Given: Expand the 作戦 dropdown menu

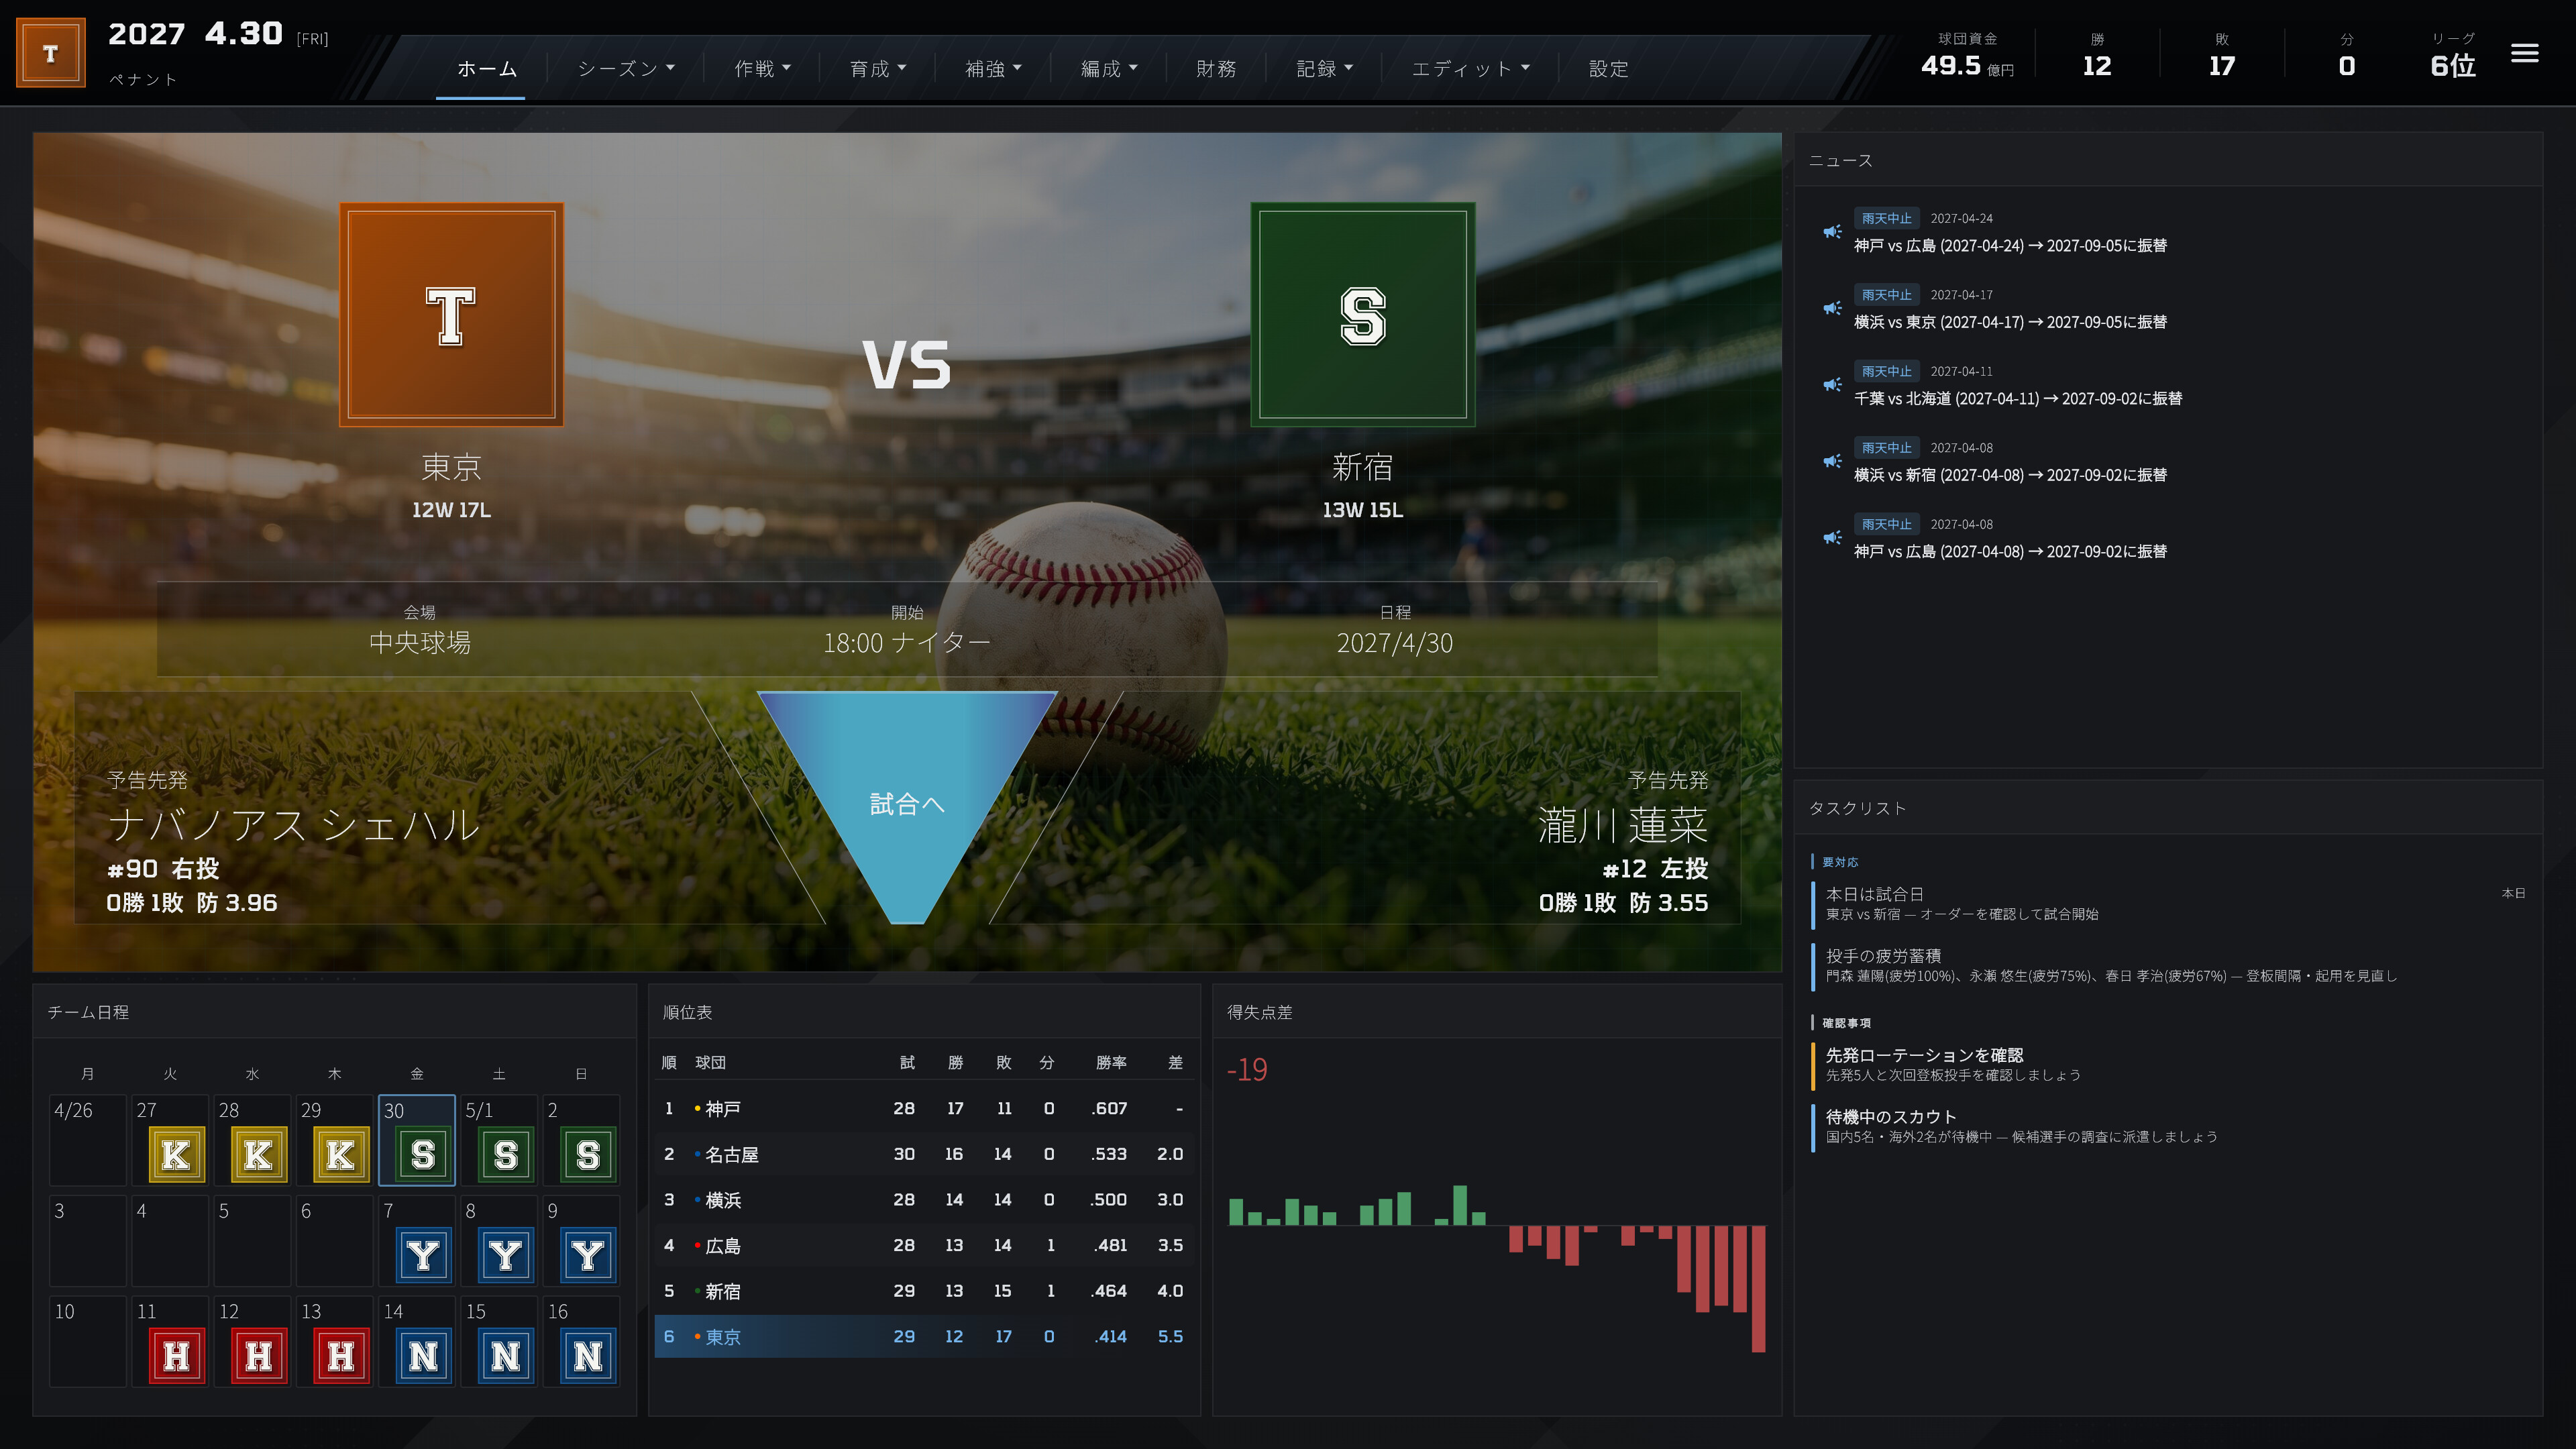Looking at the screenshot, I should pos(762,69).
